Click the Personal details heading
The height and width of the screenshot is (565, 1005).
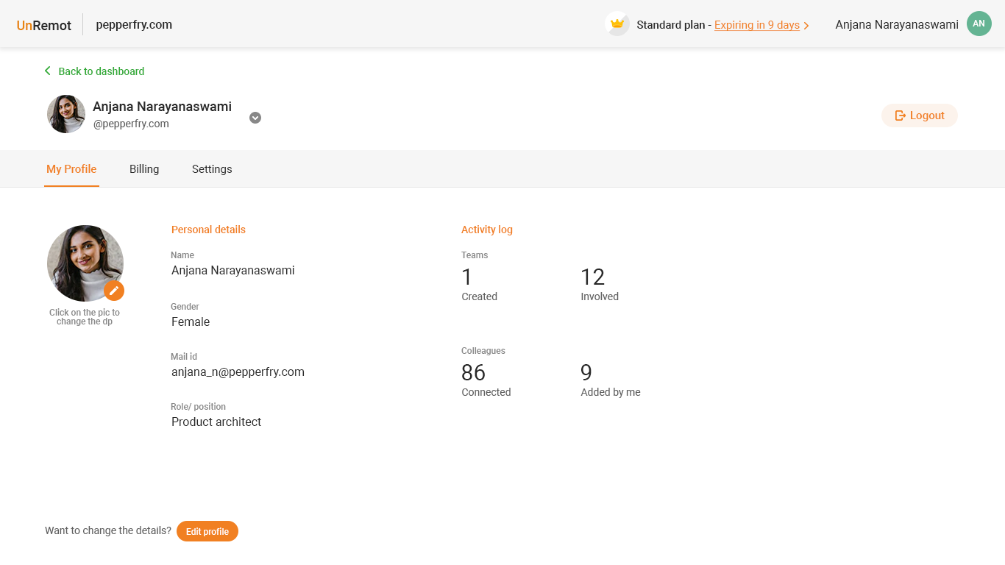(x=208, y=230)
